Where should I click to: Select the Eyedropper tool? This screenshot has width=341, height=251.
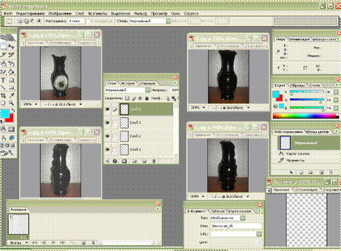click(x=11, y=95)
